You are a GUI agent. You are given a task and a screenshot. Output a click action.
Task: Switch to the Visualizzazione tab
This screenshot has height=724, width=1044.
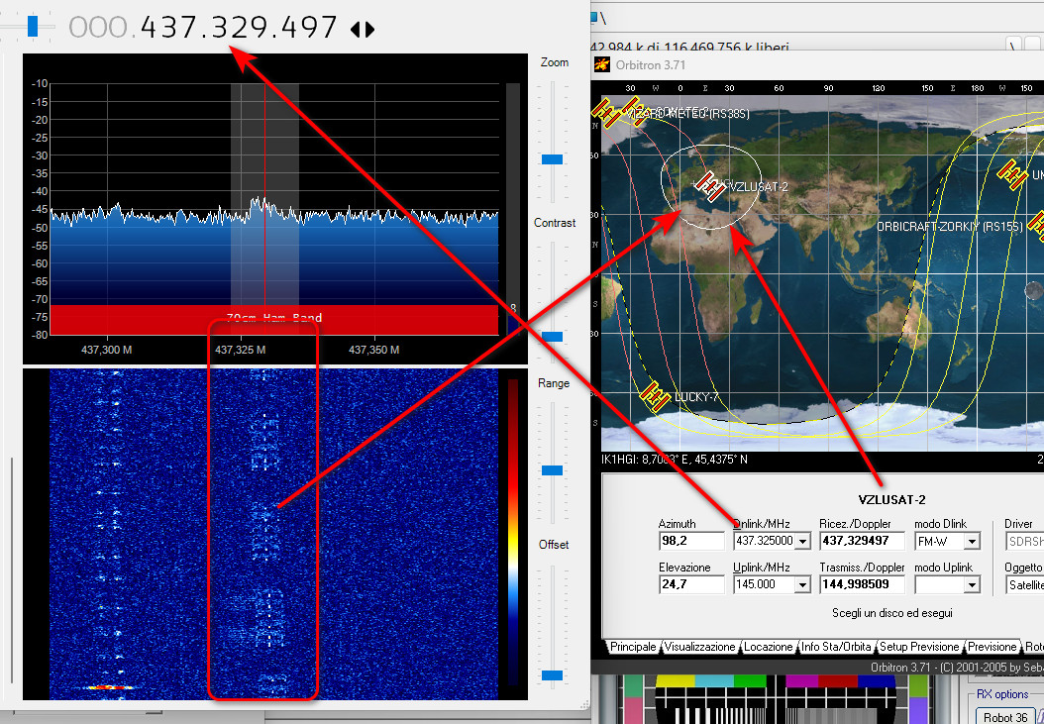699,647
